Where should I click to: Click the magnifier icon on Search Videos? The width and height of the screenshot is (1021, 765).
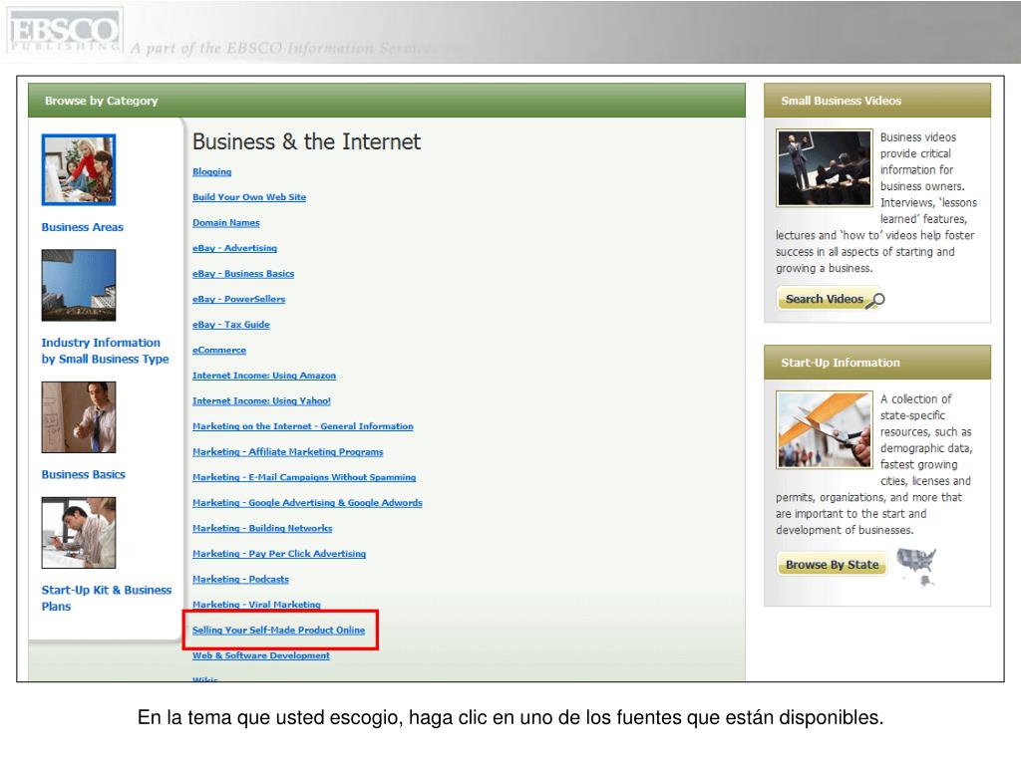(x=875, y=300)
